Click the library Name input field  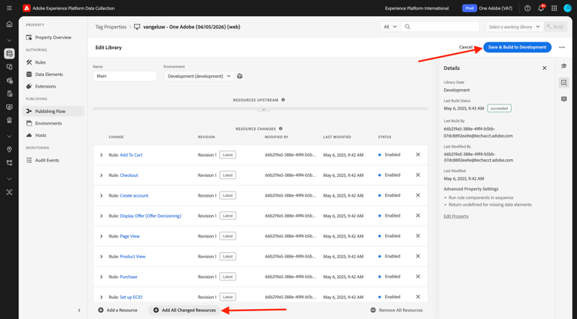(x=125, y=76)
